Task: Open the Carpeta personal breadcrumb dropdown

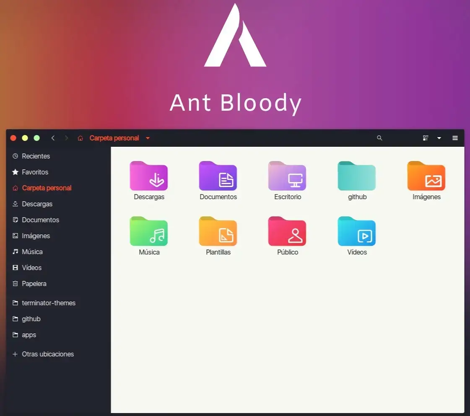Action: [x=148, y=138]
